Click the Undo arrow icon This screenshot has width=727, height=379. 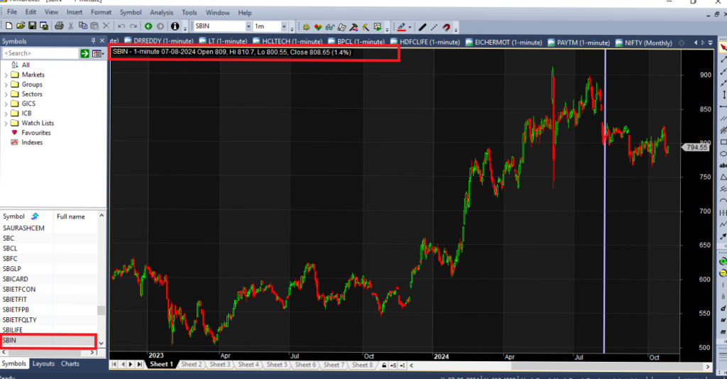coord(121,26)
